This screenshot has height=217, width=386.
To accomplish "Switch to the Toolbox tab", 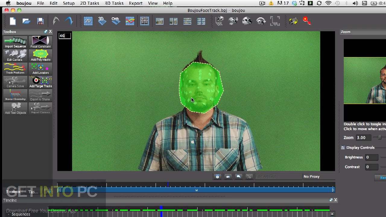I will point(13,192).
